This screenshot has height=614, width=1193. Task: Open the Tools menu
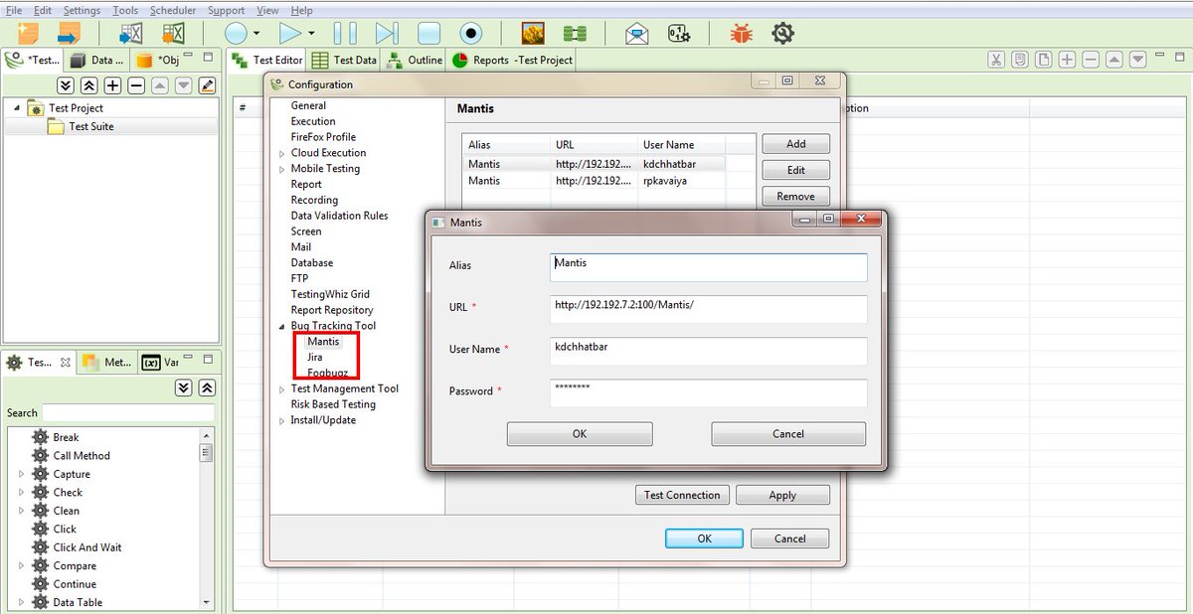pyautogui.click(x=125, y=10)
